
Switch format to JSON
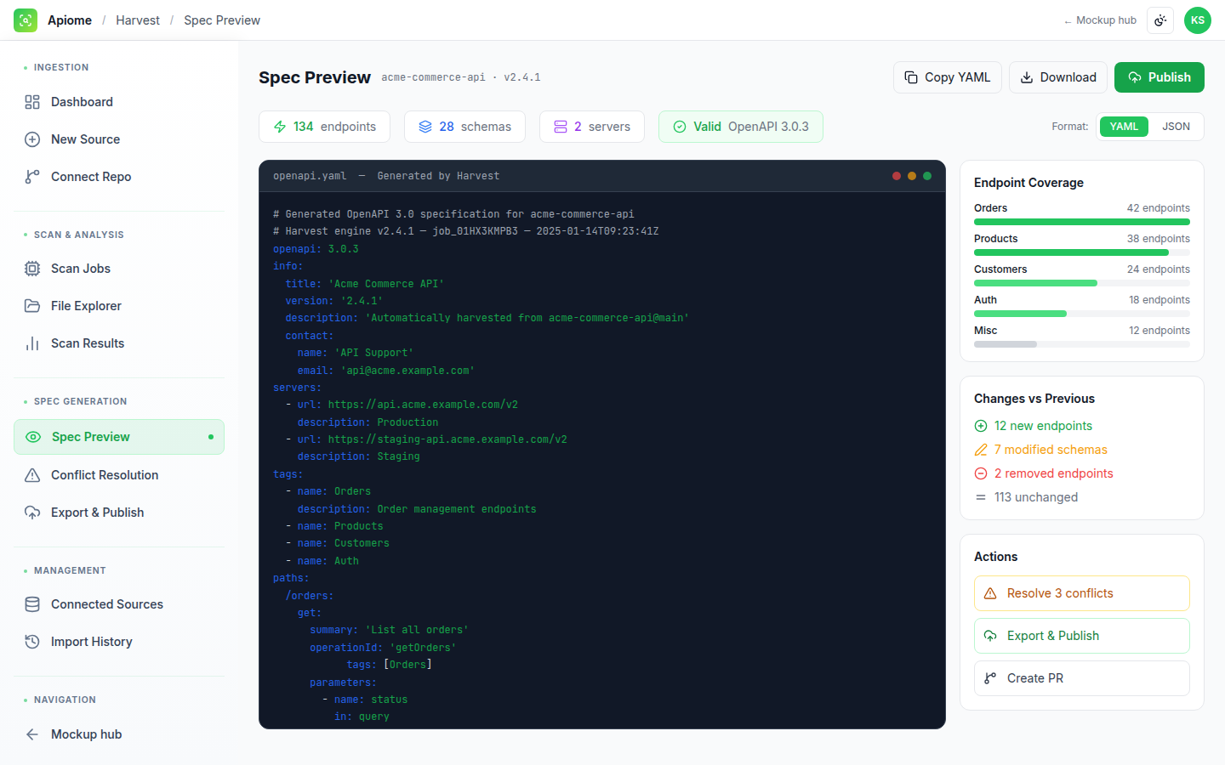pos(1176,127)
